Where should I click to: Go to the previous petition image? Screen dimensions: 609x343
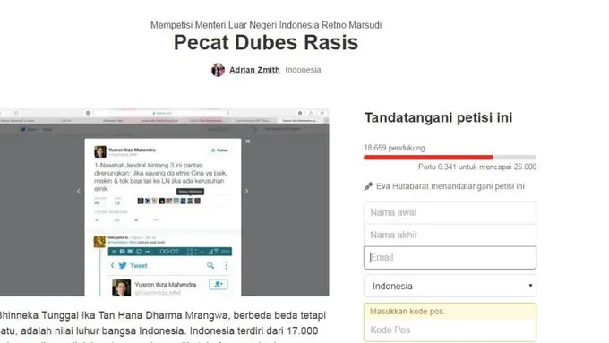point(79,191)
